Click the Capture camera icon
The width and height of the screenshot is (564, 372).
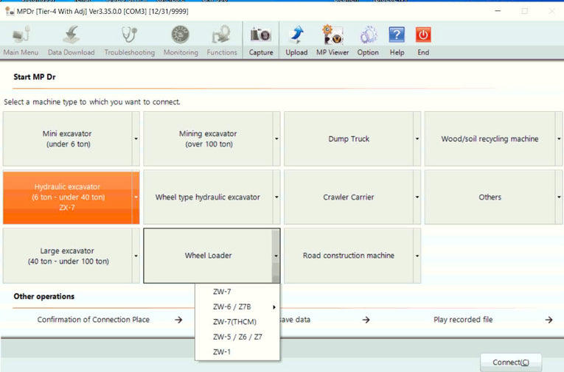(x=261, y=35)
